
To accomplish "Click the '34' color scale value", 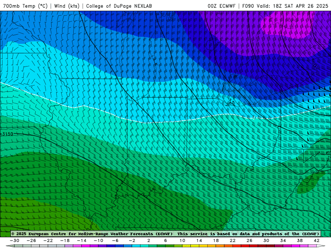I will pyautogui.click(x=283, y=241).
